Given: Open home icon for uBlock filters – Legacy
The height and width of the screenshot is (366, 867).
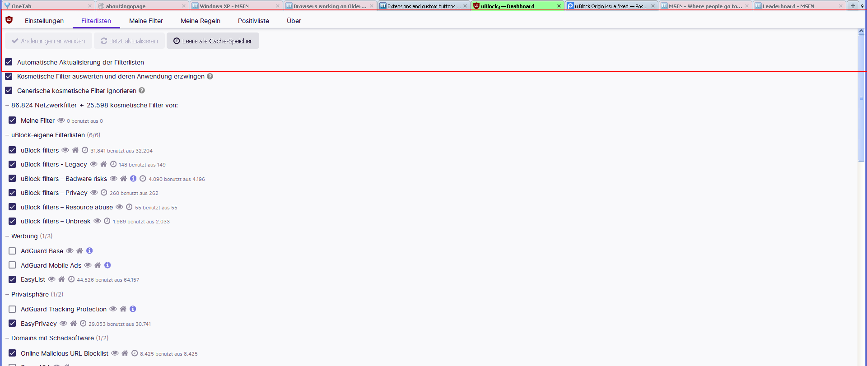Looking at the screenshot, I should pyautogui.click(x=103, y=164).
